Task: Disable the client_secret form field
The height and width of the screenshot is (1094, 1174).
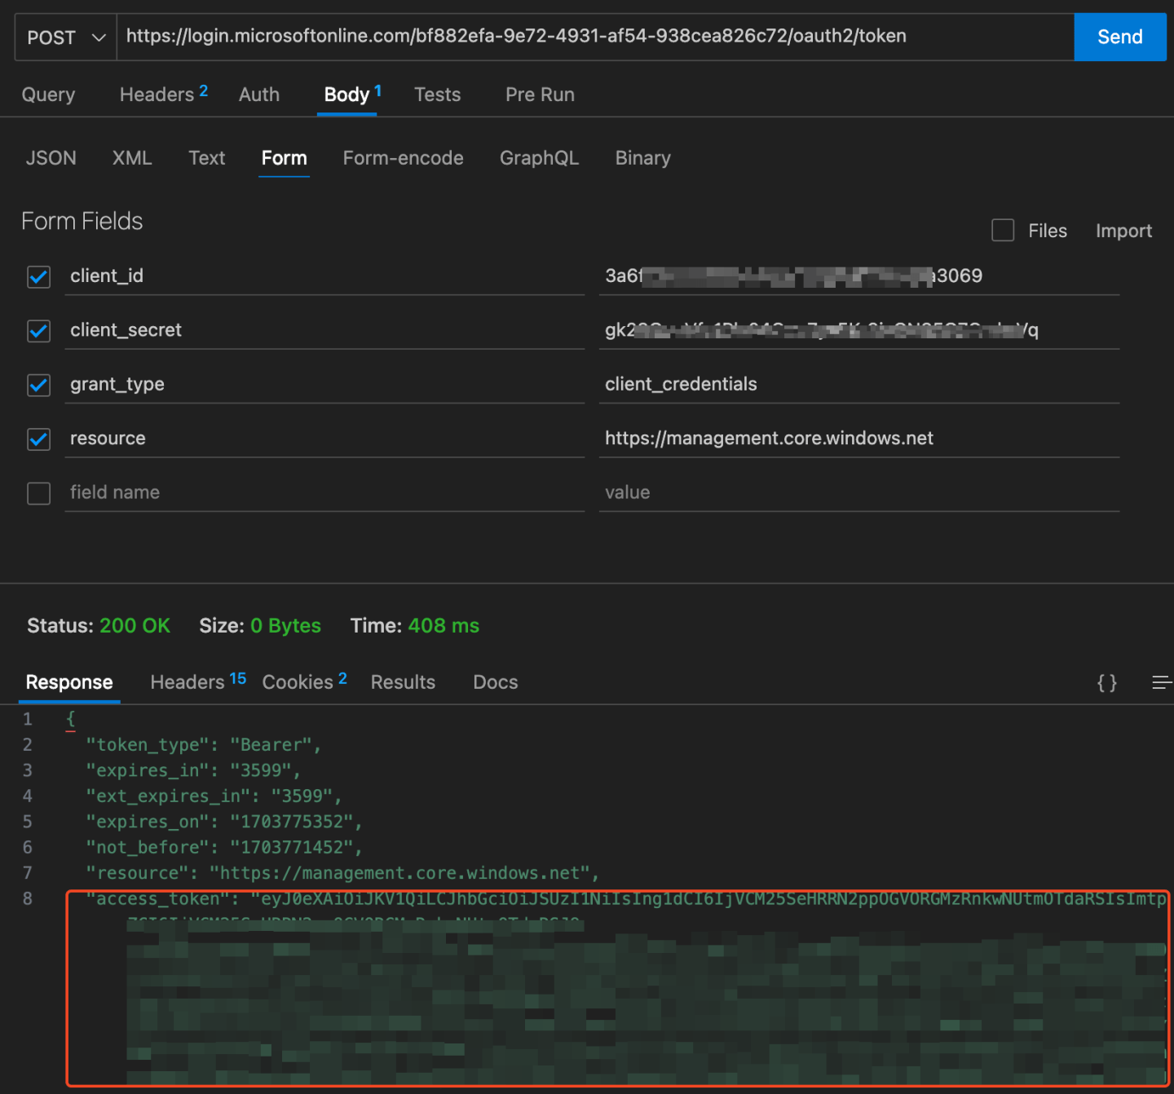Action: click(x=38, y=331)
